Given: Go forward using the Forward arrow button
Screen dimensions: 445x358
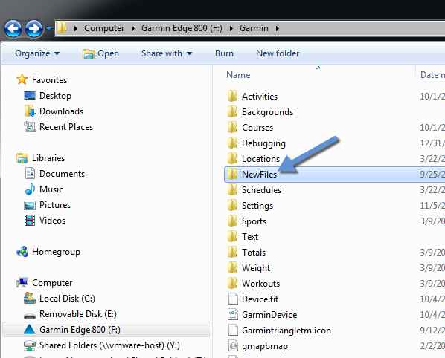Looking at the screenshot, I should tap(33, 28).
